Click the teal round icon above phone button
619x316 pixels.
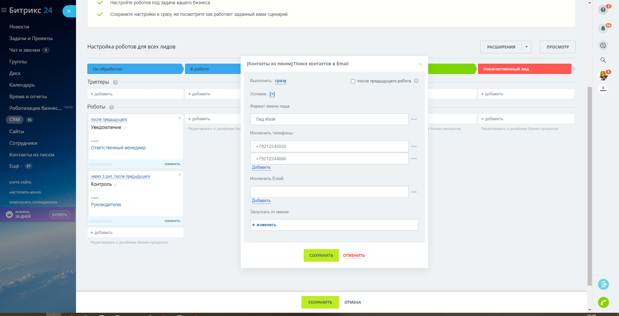[x=603, y=284]
